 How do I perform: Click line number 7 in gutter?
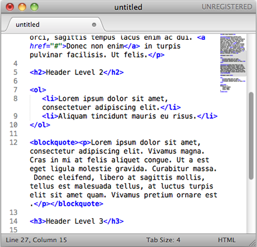15,90
